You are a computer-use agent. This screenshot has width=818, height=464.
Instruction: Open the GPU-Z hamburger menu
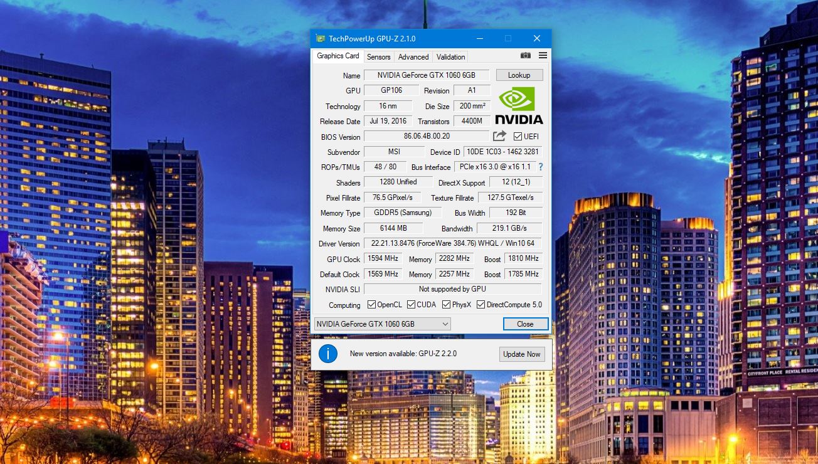(x=543, y=56)
